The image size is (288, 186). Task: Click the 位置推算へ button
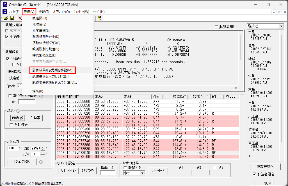pos(265,167)
